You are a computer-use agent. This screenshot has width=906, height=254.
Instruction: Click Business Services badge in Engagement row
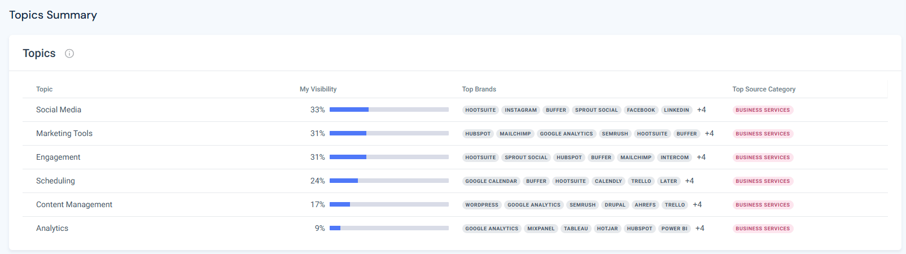point(763,157)
